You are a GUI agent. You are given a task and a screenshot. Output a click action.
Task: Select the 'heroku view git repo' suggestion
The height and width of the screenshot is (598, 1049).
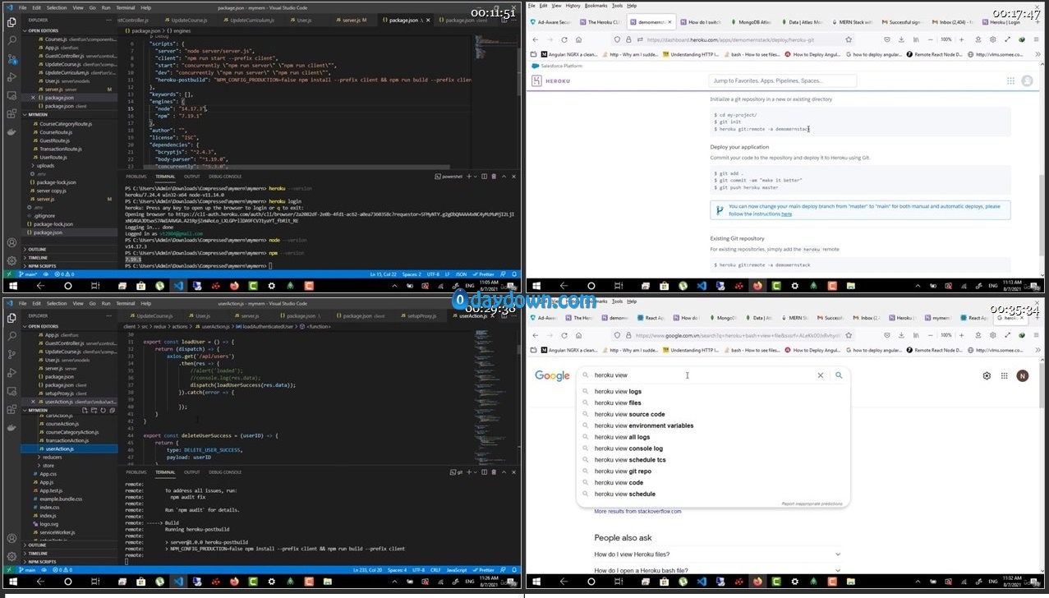[623, 471]
